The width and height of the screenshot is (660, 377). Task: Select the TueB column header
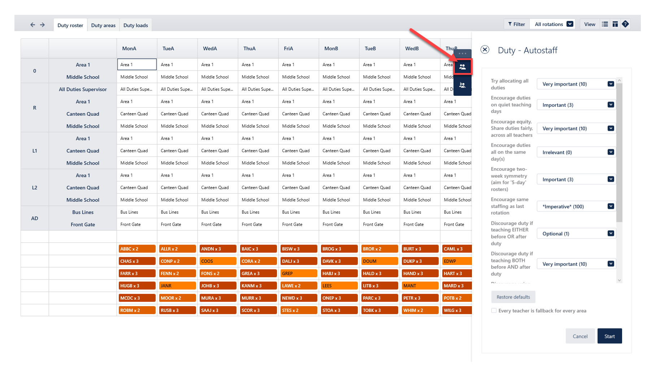point(379,48)
